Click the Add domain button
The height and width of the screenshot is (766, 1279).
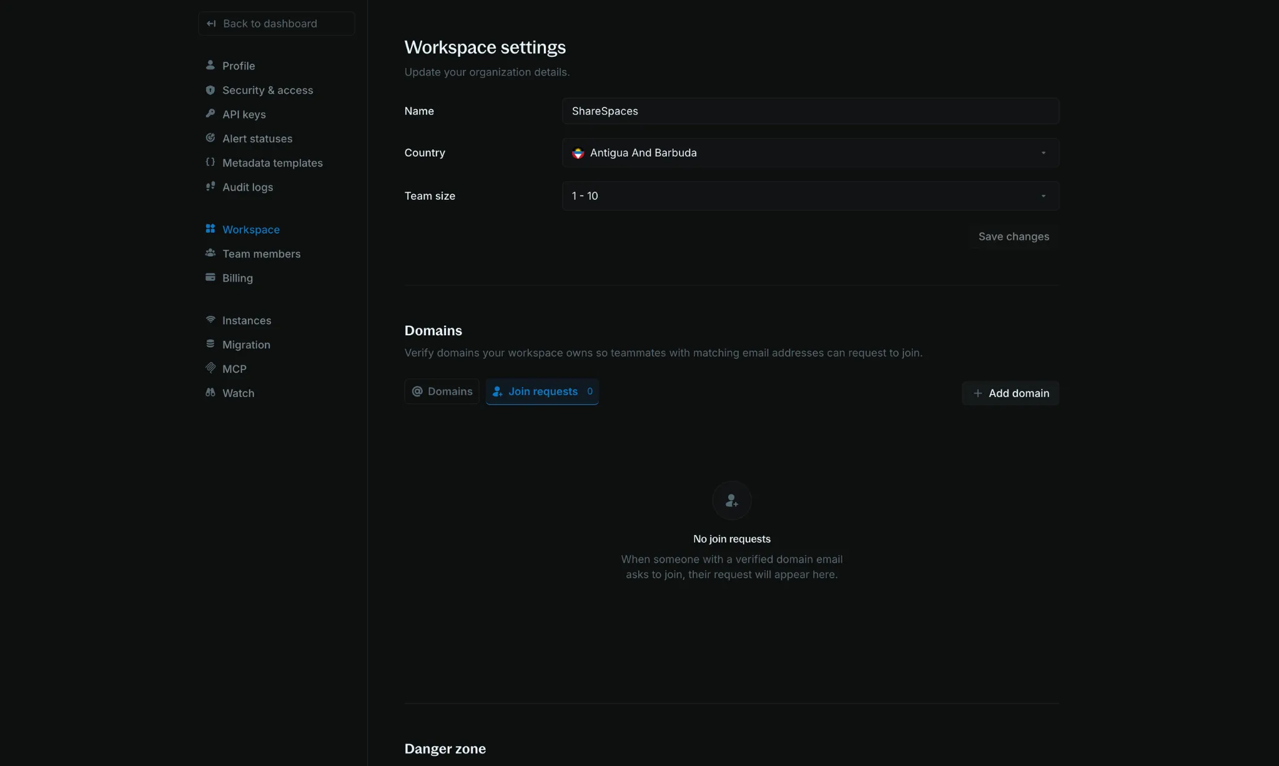[1010, 393]
